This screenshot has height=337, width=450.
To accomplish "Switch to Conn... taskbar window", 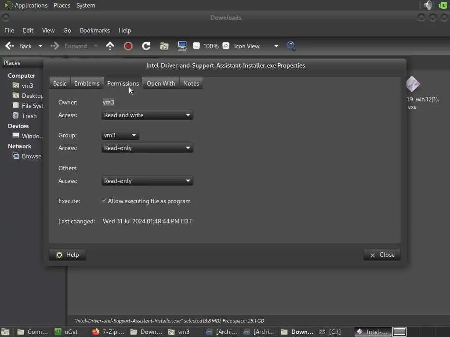I will click(x=33, y=332).
